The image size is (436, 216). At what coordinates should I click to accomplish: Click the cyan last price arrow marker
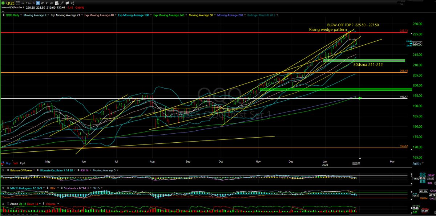(x=411, y=43)
